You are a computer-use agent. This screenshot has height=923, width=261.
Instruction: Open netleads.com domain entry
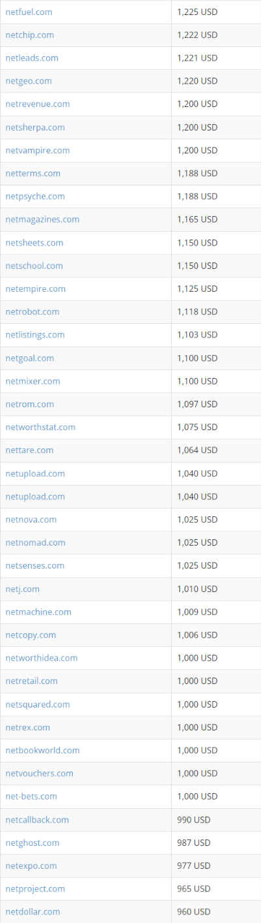(x=32, y=57)
